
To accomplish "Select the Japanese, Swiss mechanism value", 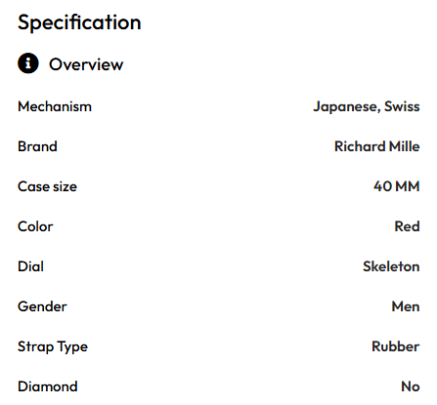I will [x=367, y=107].
